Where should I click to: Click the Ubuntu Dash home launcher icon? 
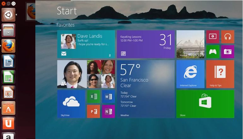point(9,15)
